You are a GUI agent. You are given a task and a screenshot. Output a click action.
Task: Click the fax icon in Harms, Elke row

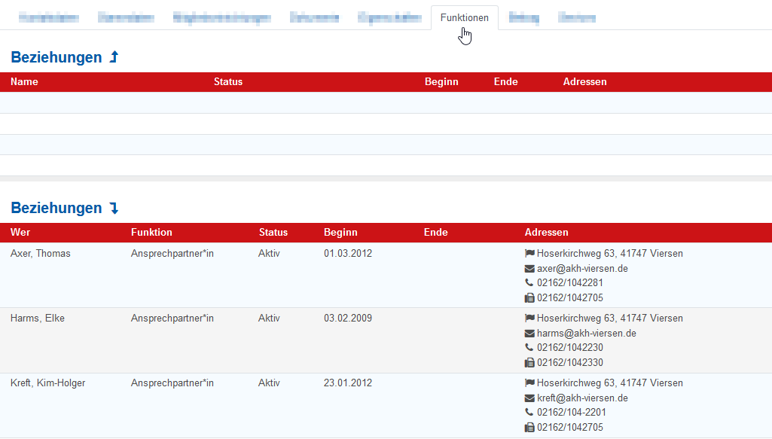click(x=529, y=363)
